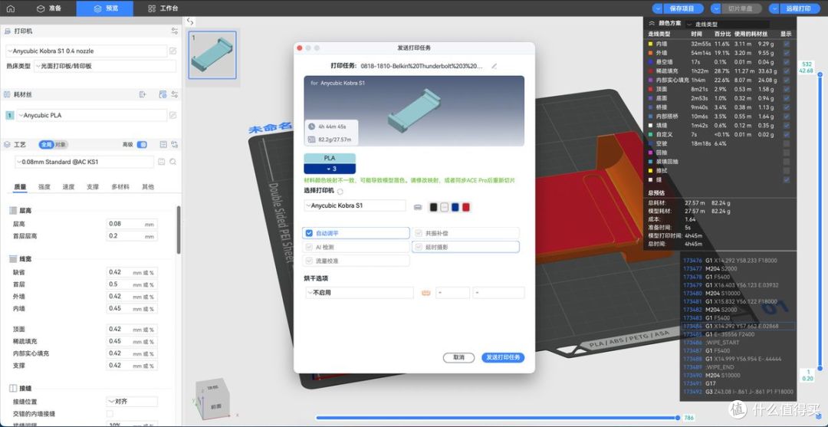Edit the Anycubic PLA filament preset

click(x=172, y=115)
